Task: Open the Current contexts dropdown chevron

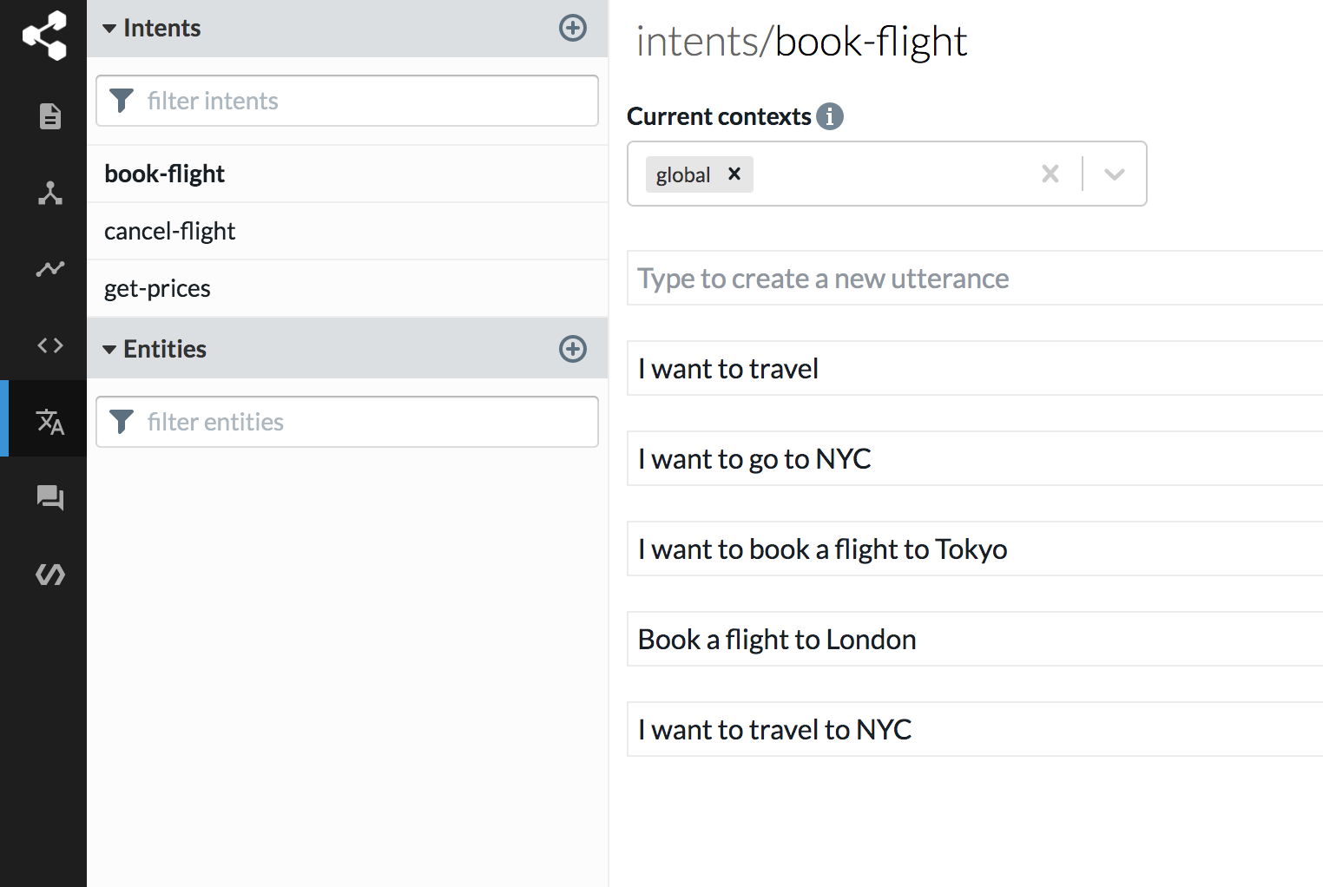Action: tap(1115, 174)
